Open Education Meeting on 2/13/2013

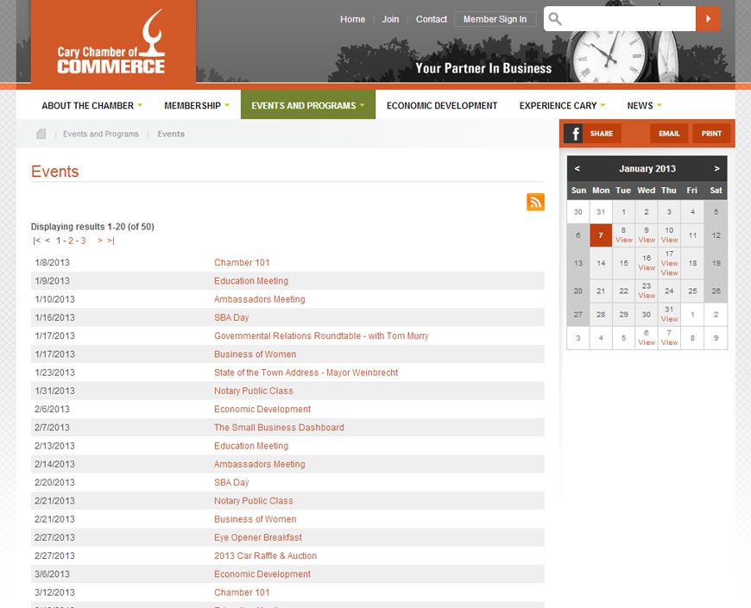click(x=251, y=446)
